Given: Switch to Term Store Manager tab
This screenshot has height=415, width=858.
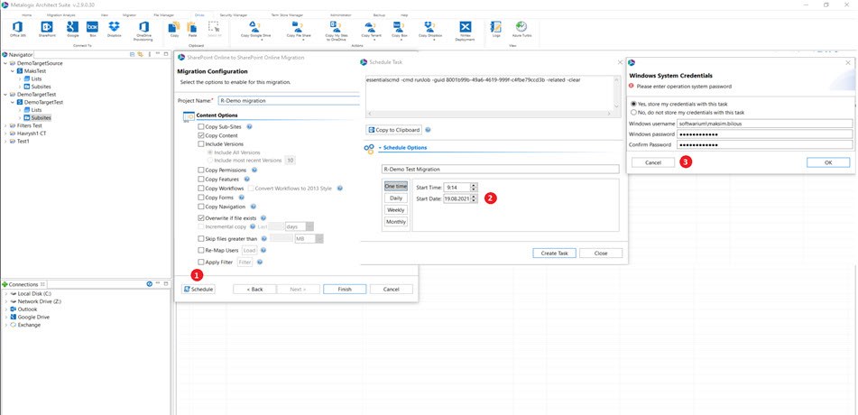Looking at the screenshot, I should (x=287, y=14).
